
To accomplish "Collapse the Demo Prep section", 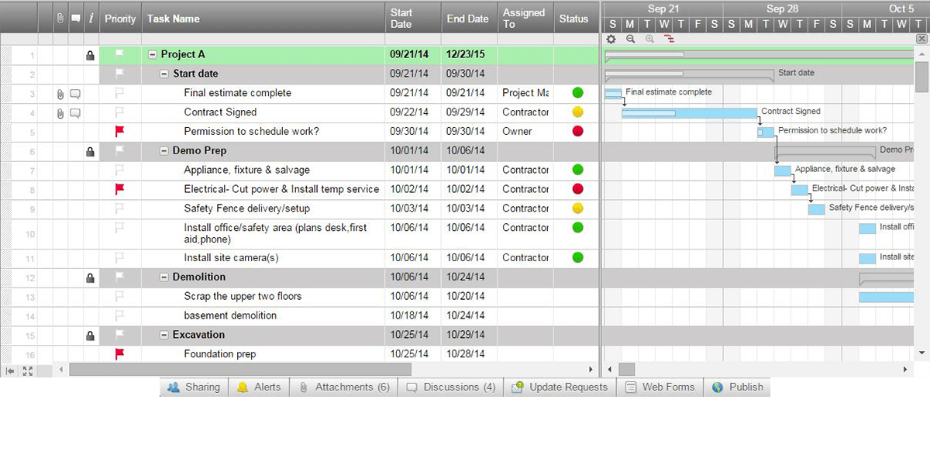I will point(164,151).
